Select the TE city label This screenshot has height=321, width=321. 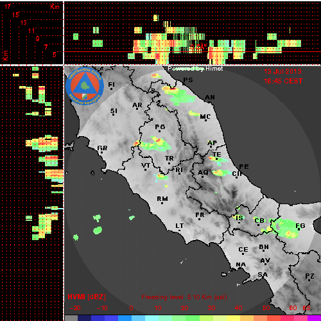217,154
